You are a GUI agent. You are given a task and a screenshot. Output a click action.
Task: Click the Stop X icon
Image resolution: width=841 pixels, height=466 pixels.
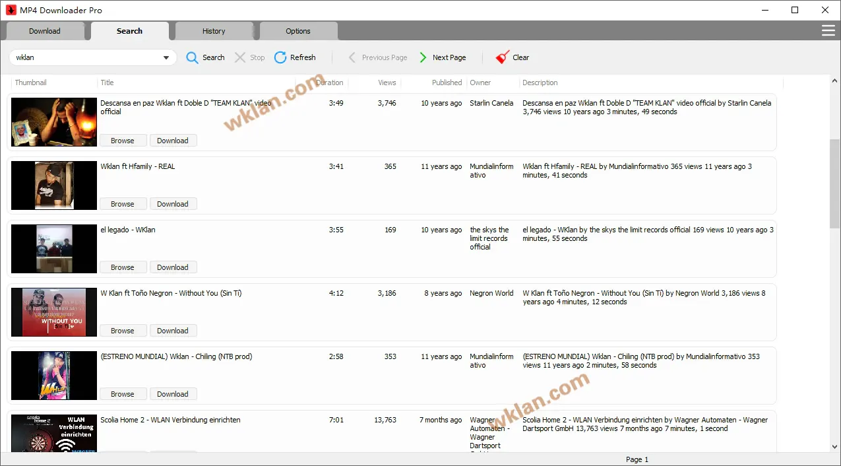coord(240,57)
